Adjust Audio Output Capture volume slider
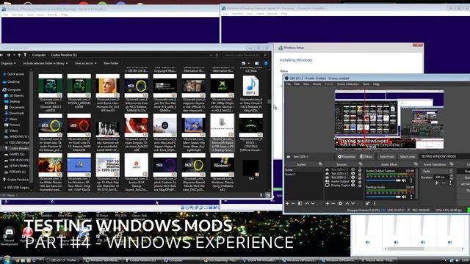 pyautogui.click(x=383, y=180)
